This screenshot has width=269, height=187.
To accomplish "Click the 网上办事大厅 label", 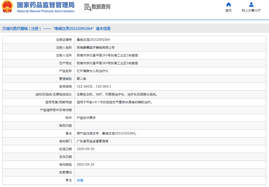I will point(251,11).
